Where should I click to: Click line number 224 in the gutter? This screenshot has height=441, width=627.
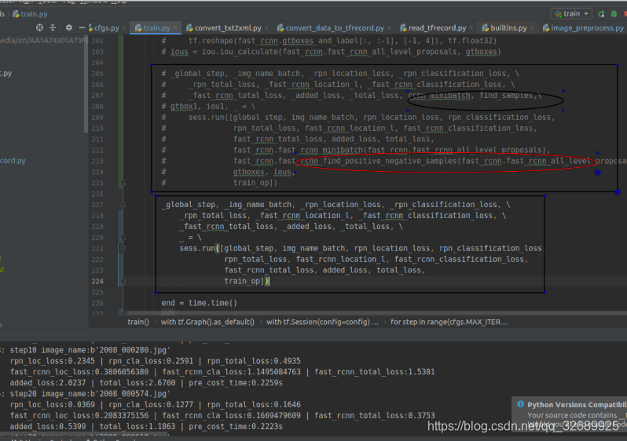[x=97, y=281]
